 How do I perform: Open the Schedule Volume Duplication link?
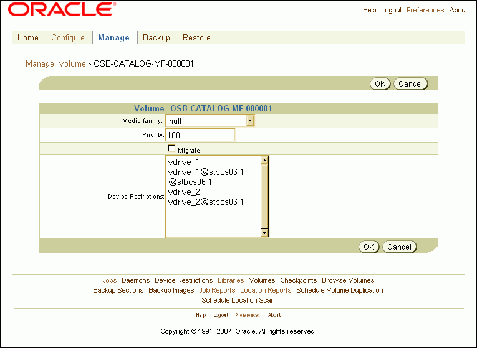340,290
